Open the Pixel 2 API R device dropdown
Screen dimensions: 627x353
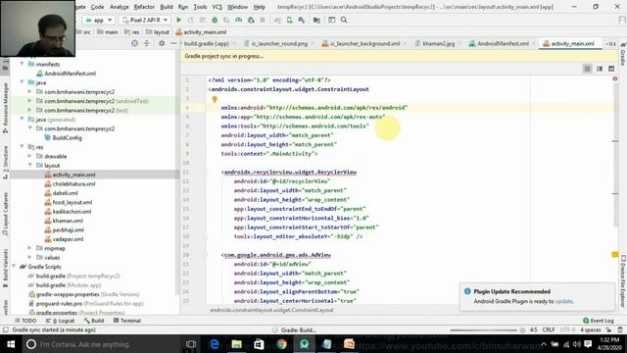[145, 20]
